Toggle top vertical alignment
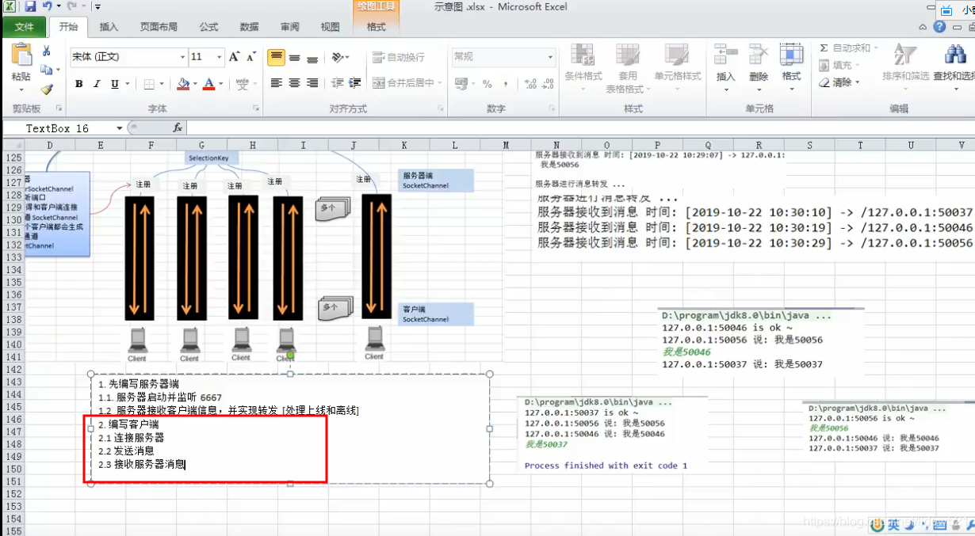Screen dimensions: 975x536 276,57
